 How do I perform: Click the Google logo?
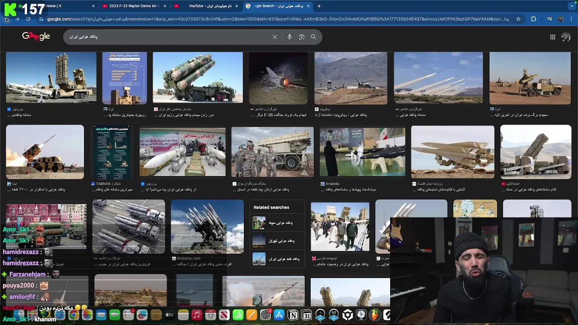[x=36, y=37]
